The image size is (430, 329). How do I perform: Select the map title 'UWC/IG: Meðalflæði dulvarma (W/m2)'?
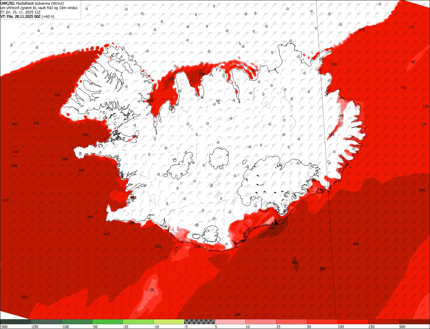32,3
